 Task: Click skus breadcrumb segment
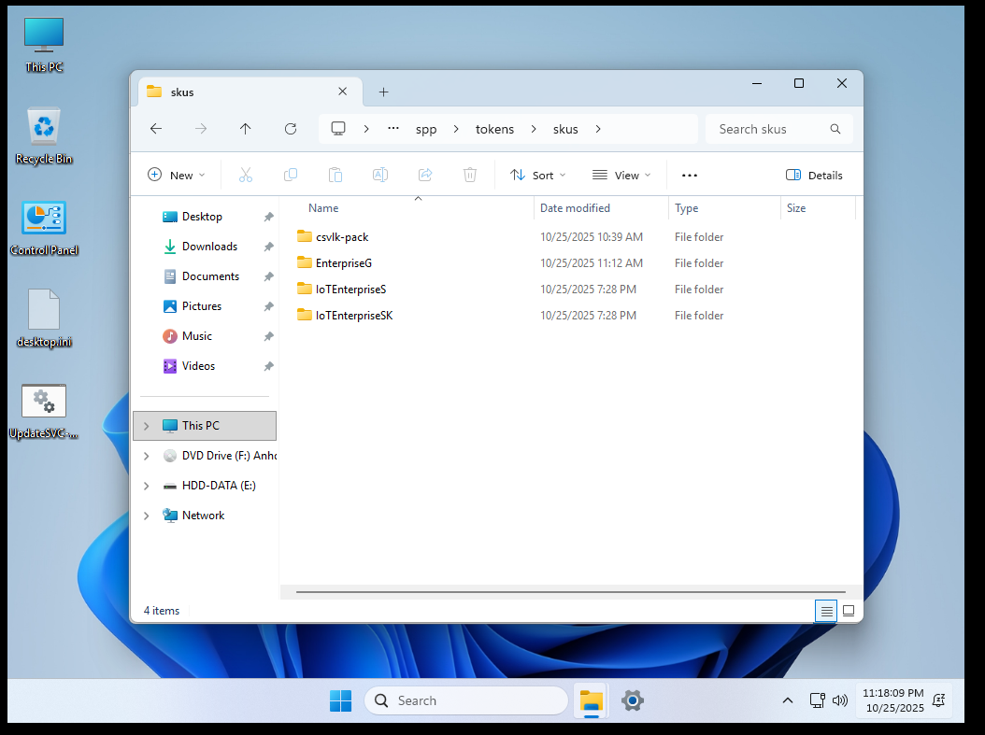(x=565, y=129)
